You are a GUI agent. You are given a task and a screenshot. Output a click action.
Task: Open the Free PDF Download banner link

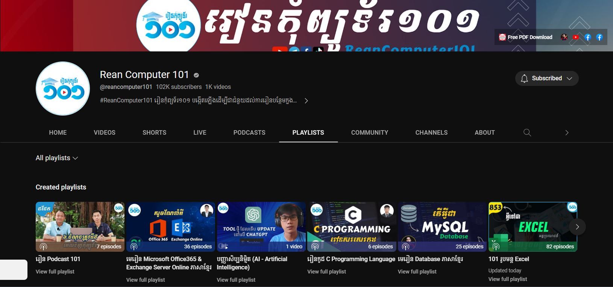click(x=525, y=37)
